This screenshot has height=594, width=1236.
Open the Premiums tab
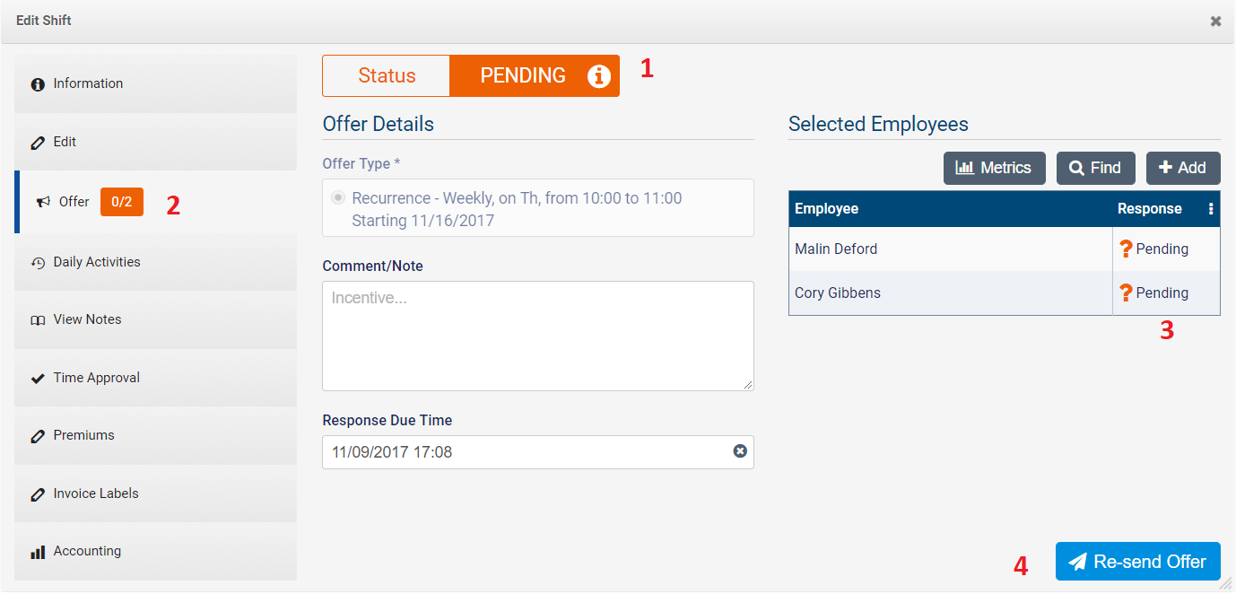coord(83,435)
